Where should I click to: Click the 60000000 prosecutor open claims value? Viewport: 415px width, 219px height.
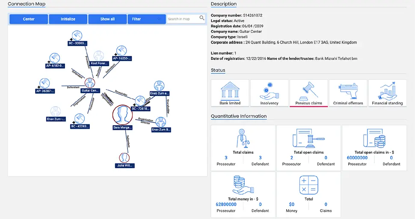point(357,158)
